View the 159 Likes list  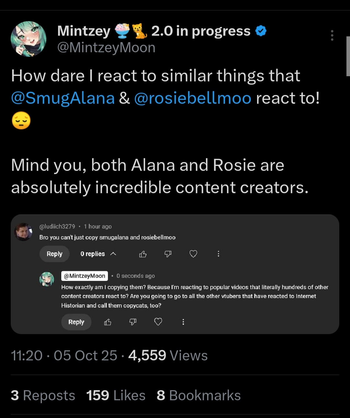(x=116, y=396)
